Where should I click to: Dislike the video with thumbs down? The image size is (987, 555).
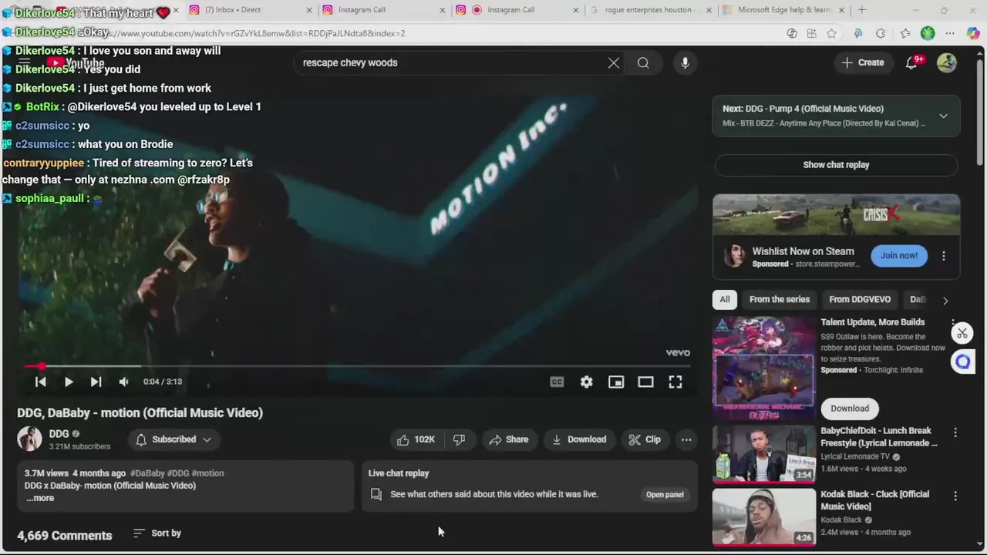click(459, 439)
